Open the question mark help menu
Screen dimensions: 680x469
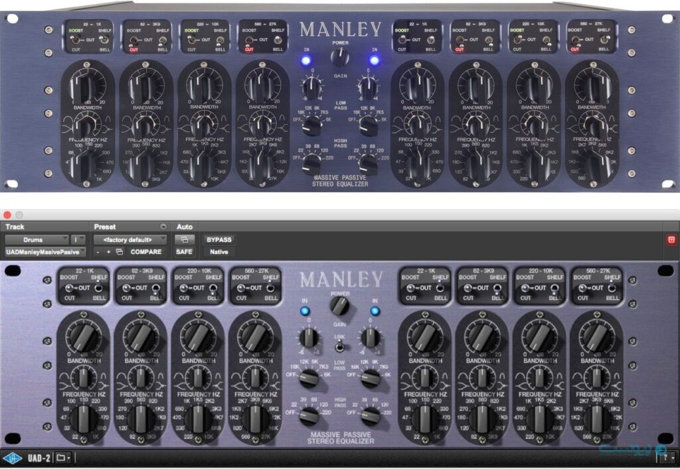click(x=667, y=458)
